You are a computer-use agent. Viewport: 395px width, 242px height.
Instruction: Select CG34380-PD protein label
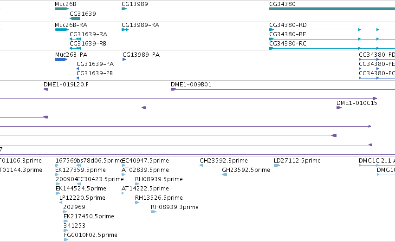pyautogui.click(x=377, y=55)
